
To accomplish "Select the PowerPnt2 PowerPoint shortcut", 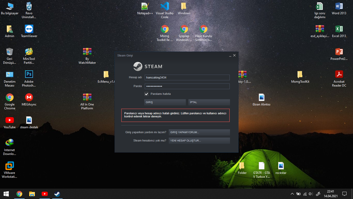I will 339,54.
